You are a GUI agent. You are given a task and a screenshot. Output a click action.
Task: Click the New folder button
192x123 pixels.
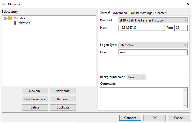coord(63,91)
